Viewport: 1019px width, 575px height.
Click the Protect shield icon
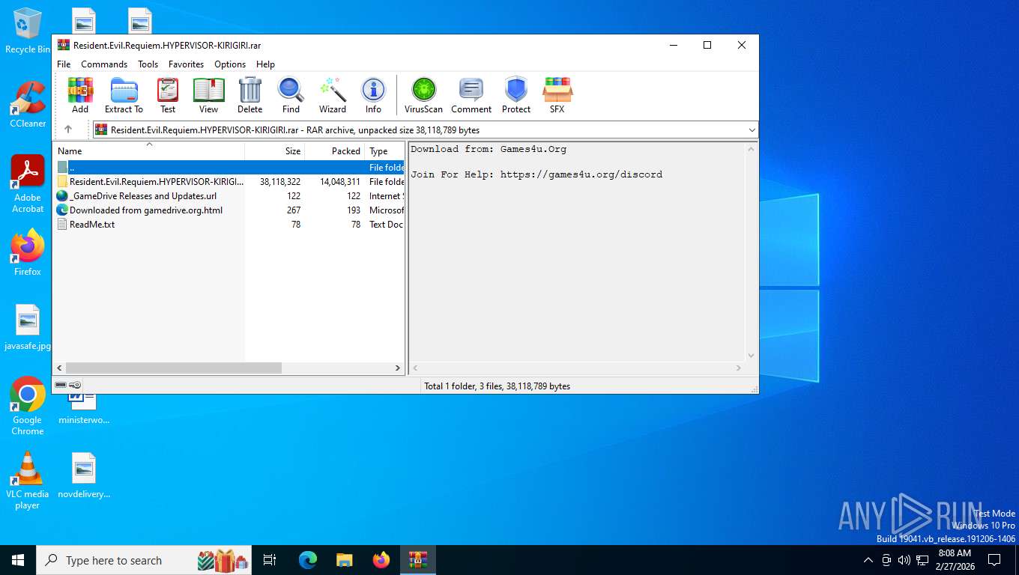coord(516,95)
